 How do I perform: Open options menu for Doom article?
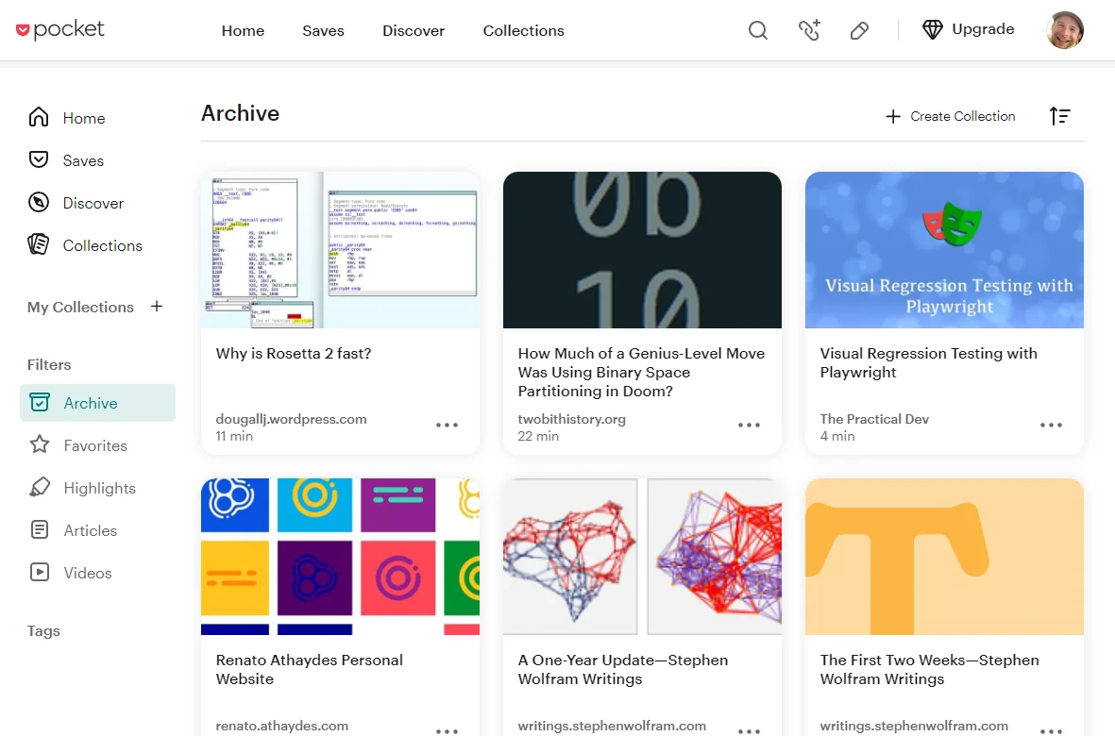tap(749, 426)
